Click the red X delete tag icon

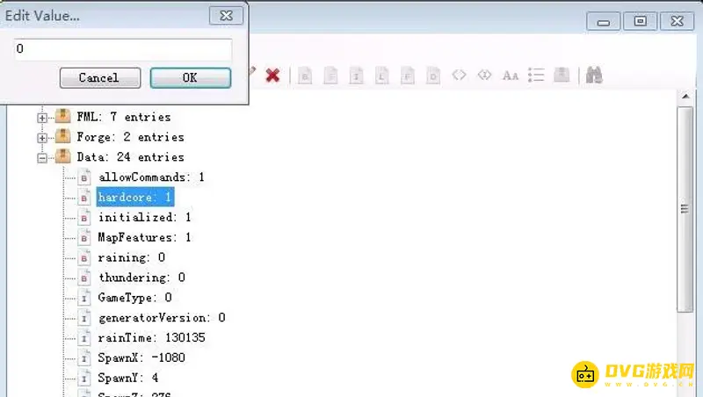pyautogui.click(x=272, y=76)
